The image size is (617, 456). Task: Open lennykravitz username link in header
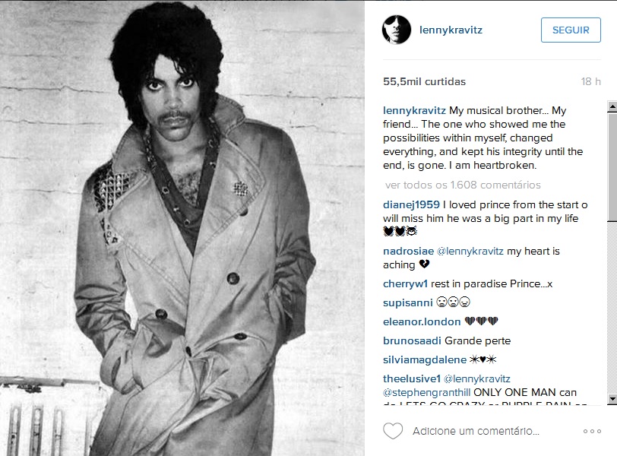click(x=451, y=30)
